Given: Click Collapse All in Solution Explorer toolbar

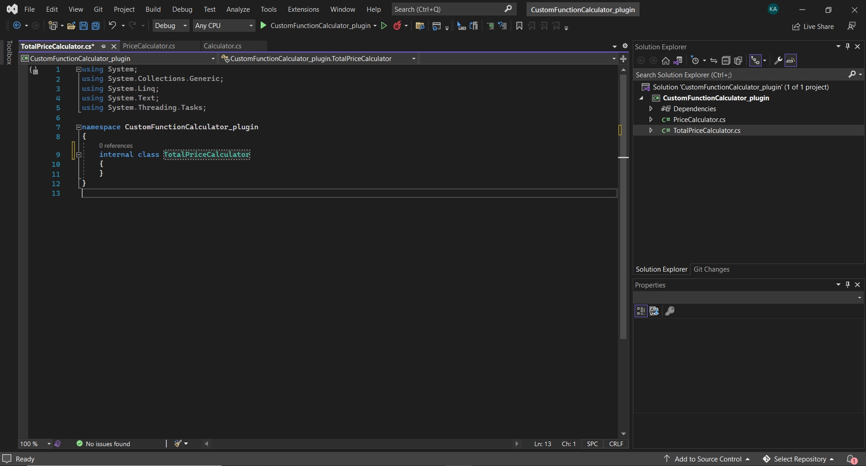Looking at the screenshot, I should tap(726, 61).
